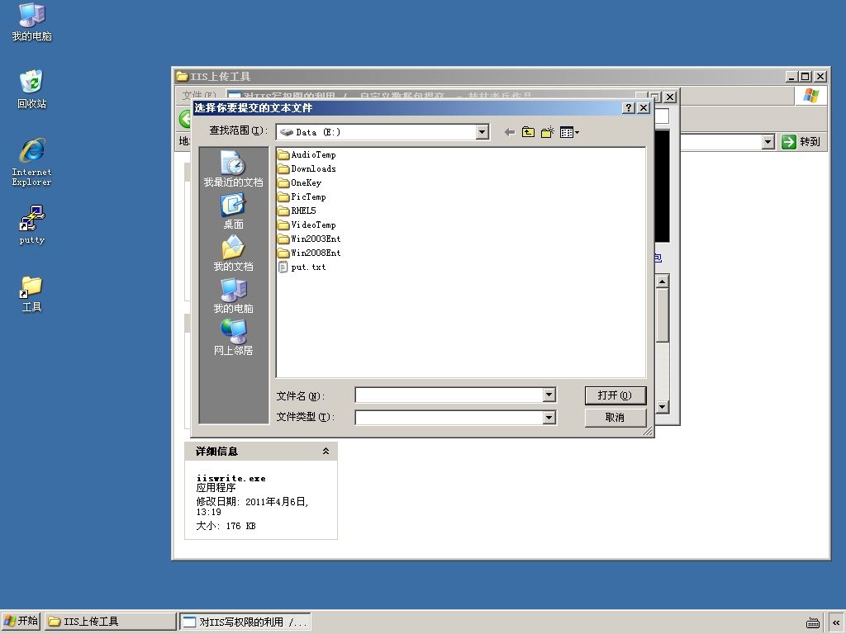Expand the file type dropdown arrow
Image resolution: width=846 pixels, height=634 pixels.
point(549,417)
